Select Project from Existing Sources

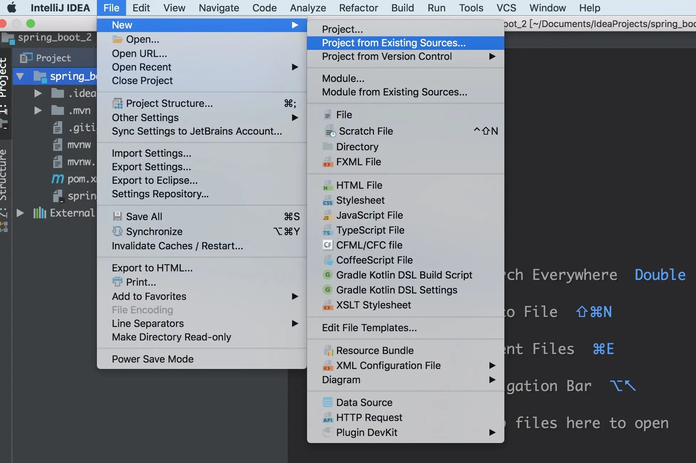point(394,43)
